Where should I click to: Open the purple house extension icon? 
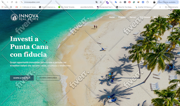click(x=107, y=2)
